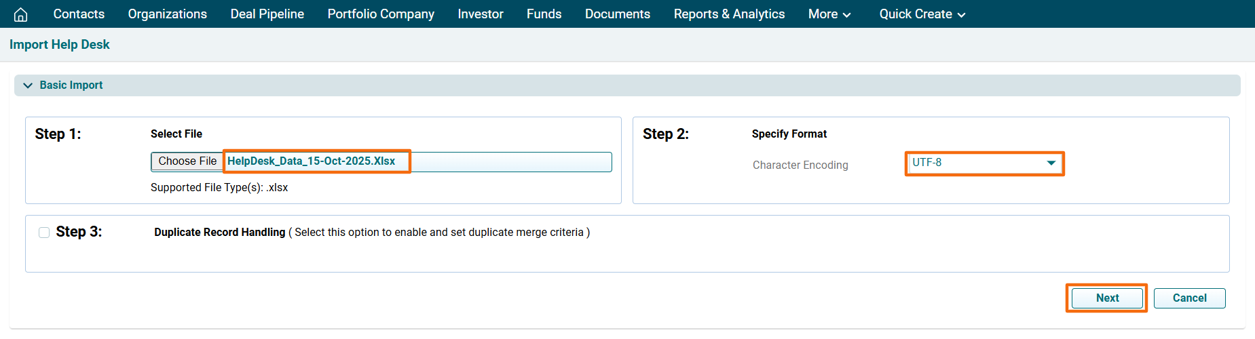Collapse the Basic Import section chevron

click(x=28, y=85)
